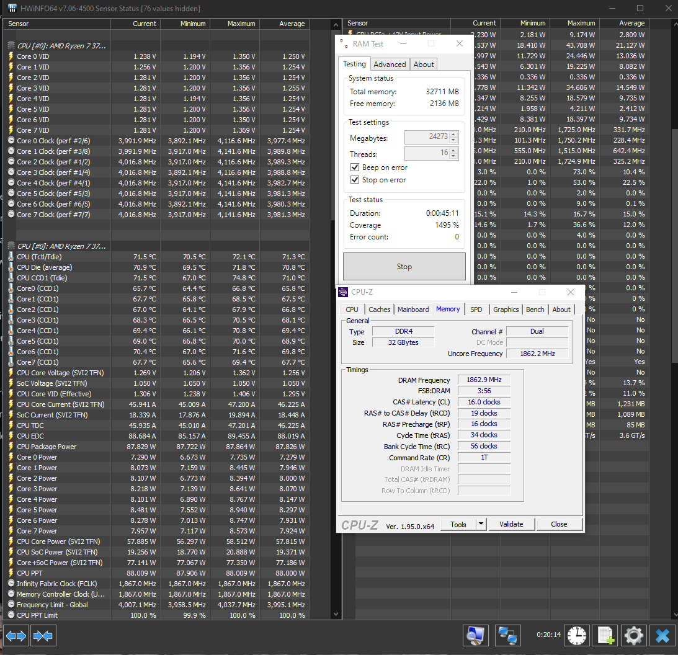This screenshot has width=678, height=655.
Task: Click the expand columns arrows icon in HWiNFO
Action: [16, 636]
